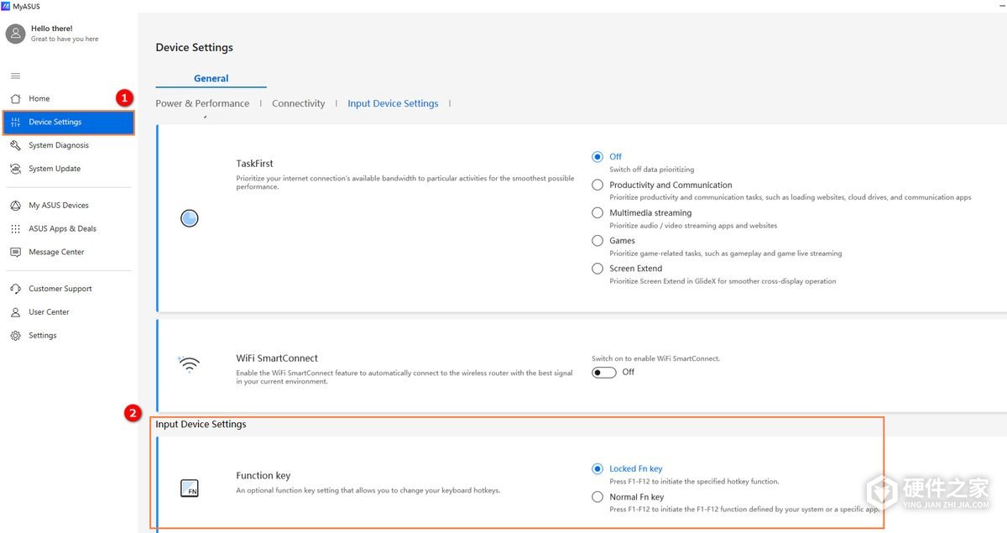The image size is (1007, 533).
Task: Click the MyASUS logo in title bar
Action: pyautogui.click(x=5, y=6)
